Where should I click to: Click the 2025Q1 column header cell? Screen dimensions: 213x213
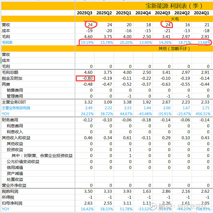123,13
